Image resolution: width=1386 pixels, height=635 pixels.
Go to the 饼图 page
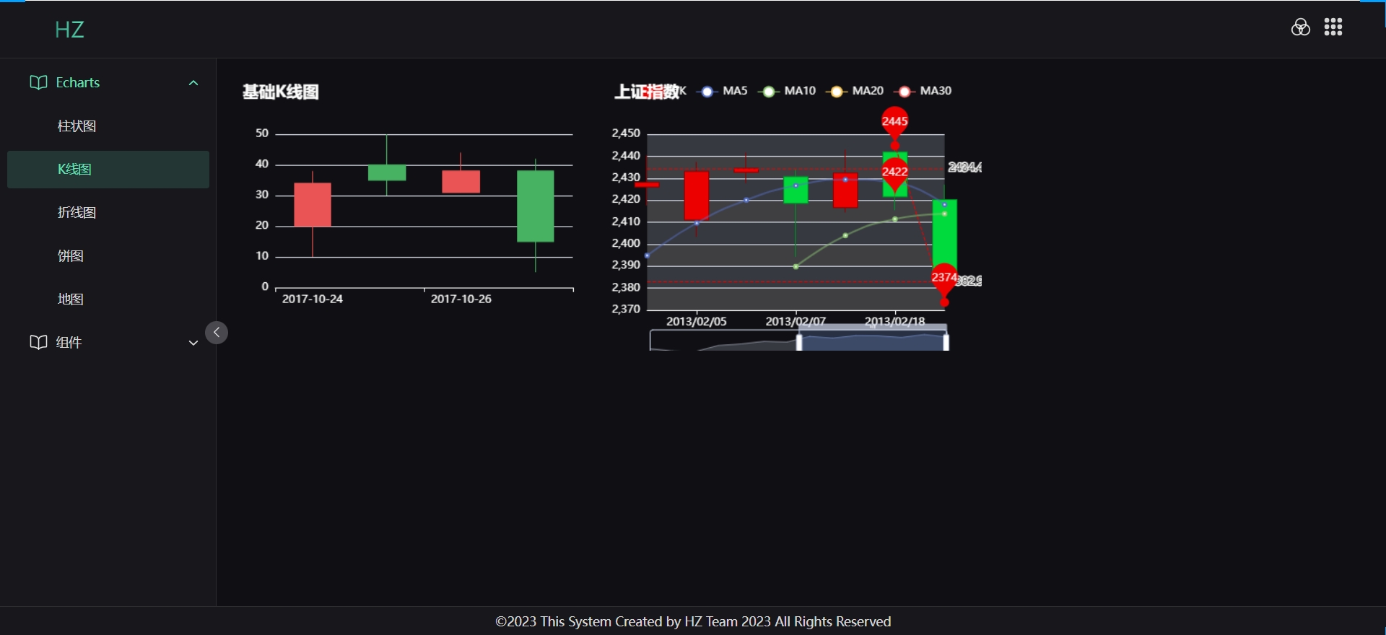pos(71,256)
